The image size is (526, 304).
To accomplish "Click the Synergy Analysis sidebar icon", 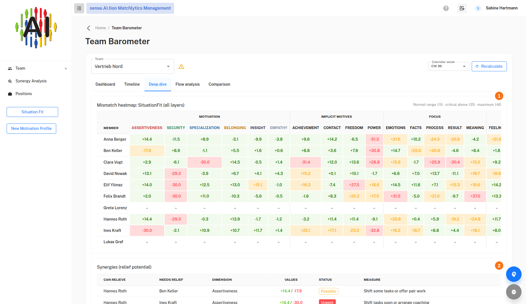I will tap(10, 81).
